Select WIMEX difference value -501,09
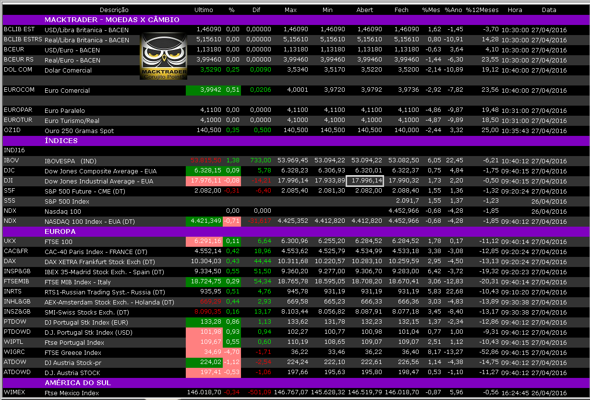This screenshot has width=590, height=400. click(260, 392)
